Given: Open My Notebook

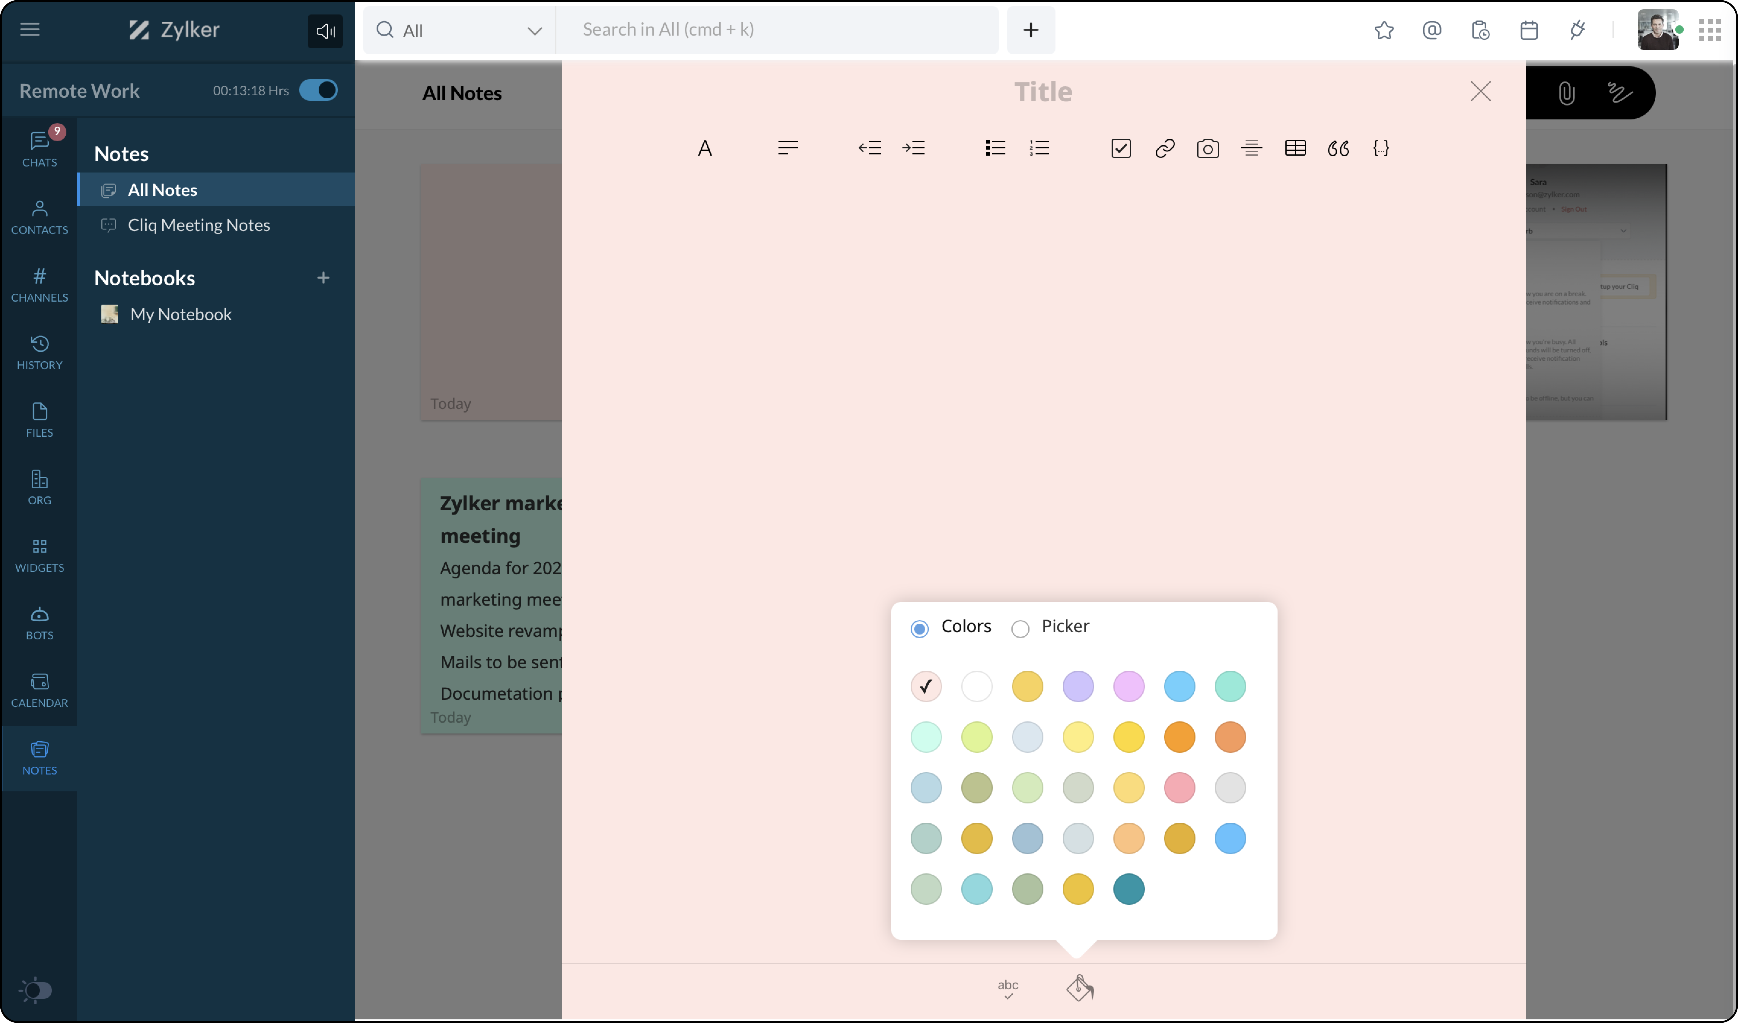Looking at the screenshot, I should pos(181,314).
